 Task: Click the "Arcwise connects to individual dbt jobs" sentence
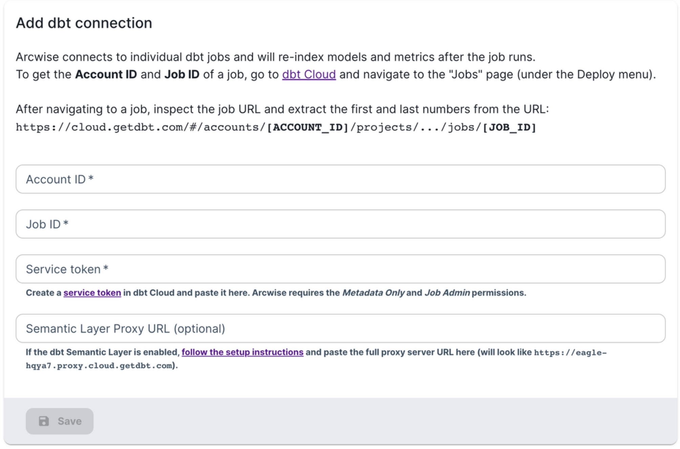pos(275,57)
